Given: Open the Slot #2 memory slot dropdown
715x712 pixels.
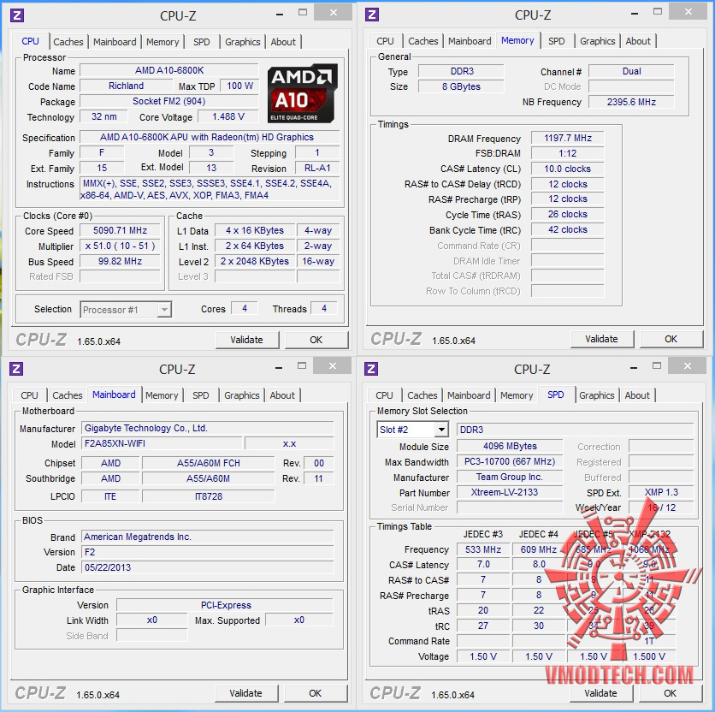Looking at the screenshot, I should (x=413, y=430).
